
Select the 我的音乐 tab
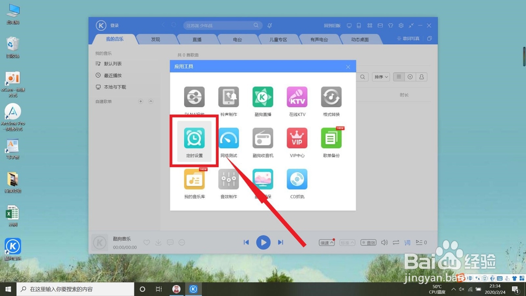[115, 39]
